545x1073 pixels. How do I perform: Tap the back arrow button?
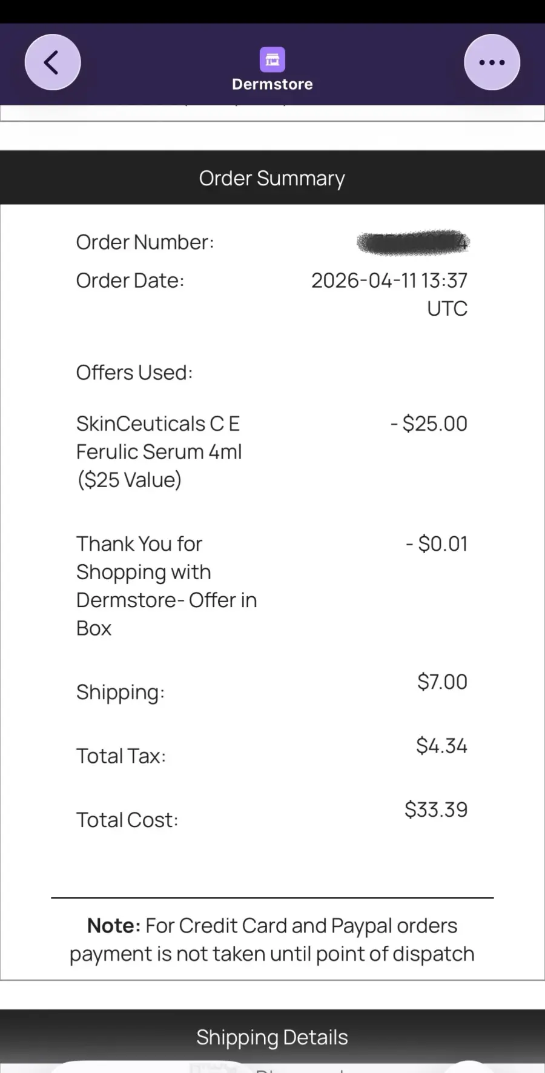[x=53, y=62]
